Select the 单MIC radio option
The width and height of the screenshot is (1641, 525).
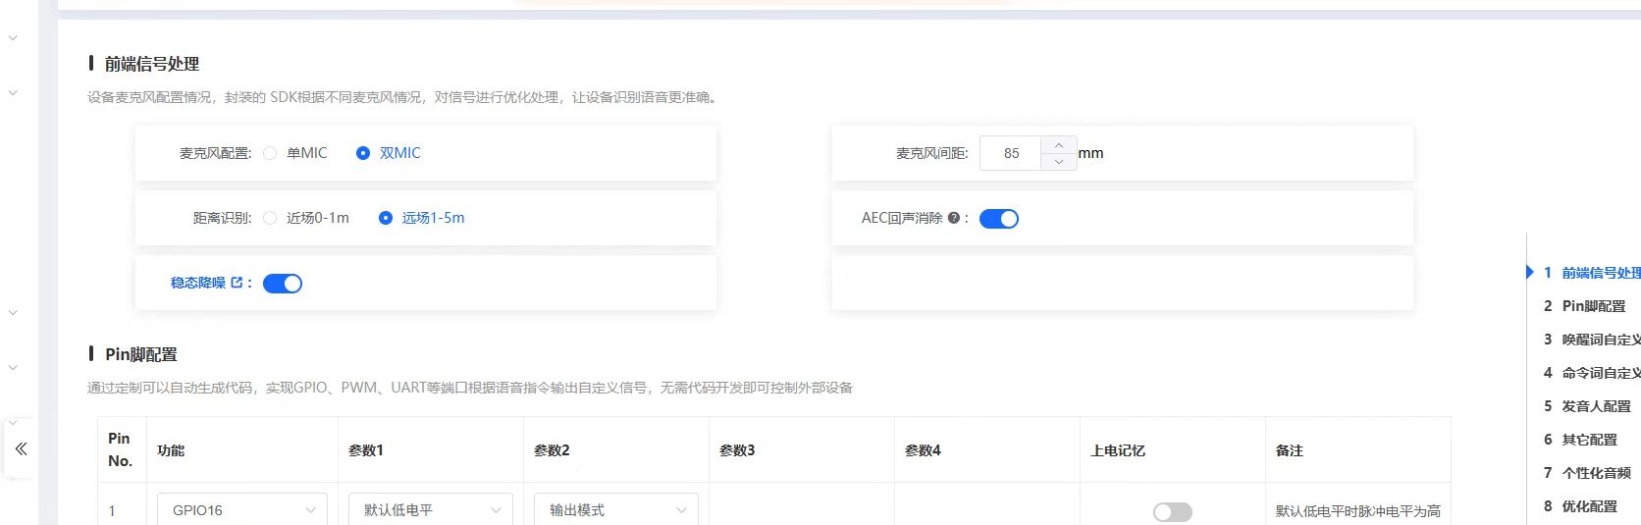pyautogui.click(x=294, y=153)
